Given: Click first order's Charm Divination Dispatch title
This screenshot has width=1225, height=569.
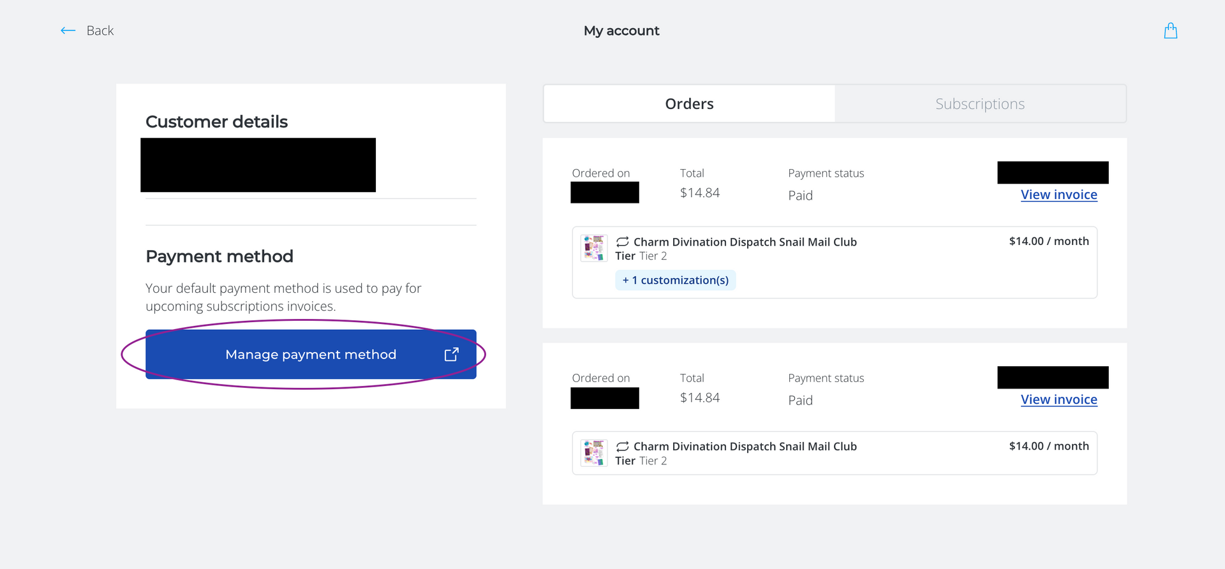Looking at the screenshot, I should pyautogui.click(x=745, y=242).
